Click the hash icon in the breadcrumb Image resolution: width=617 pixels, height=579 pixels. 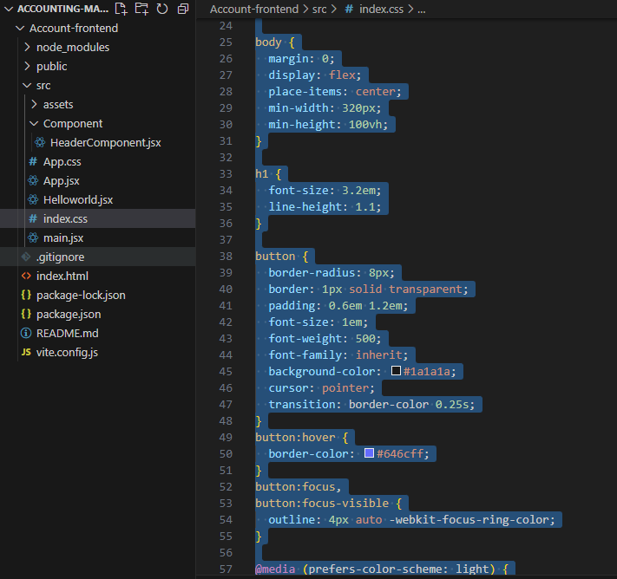349,9
